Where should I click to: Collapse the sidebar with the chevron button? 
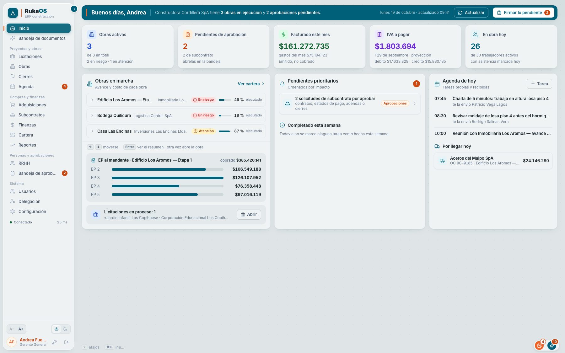(x=74, y=9)
